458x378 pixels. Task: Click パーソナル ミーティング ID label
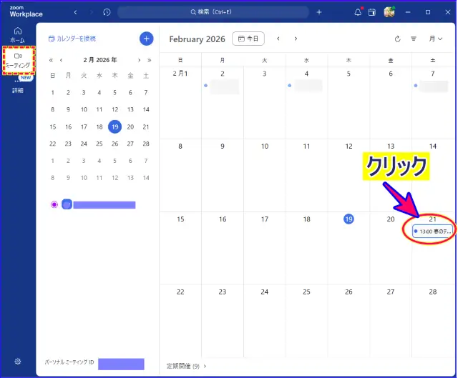pyautogui.click(x=69, y=362)
